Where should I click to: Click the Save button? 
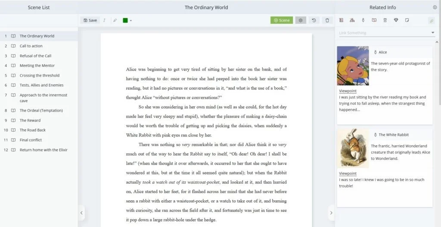(x=90, y=20)
